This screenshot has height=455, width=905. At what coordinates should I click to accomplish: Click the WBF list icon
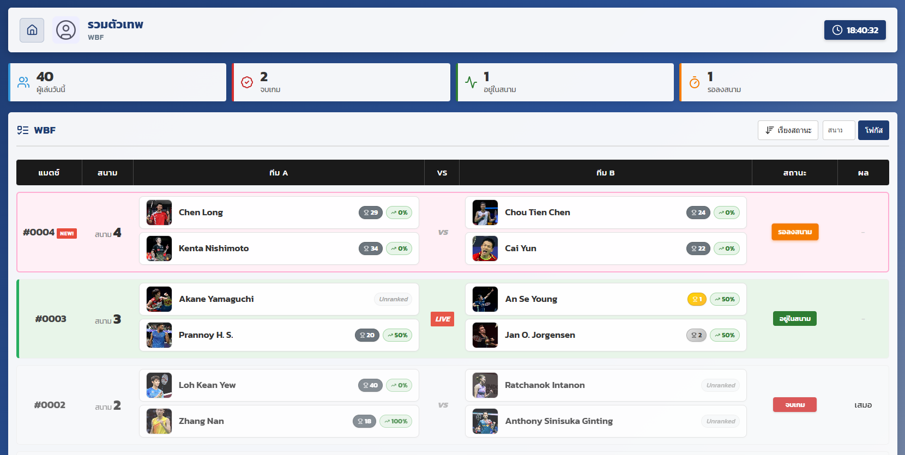23,130
